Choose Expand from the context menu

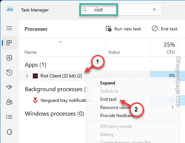[108, 83]
